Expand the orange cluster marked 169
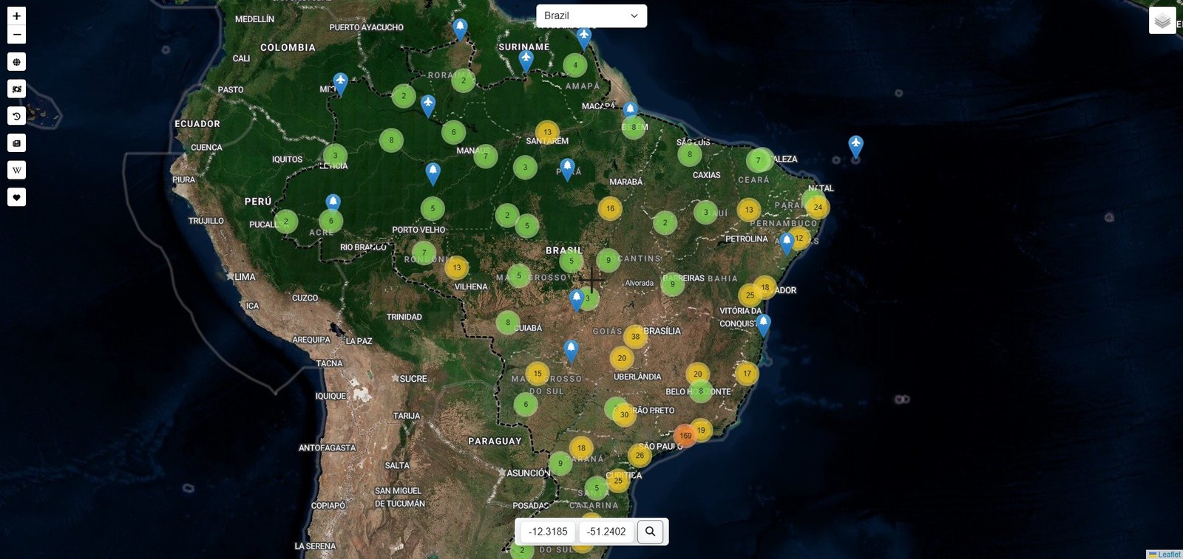1183x559 pixels. click(685, 436)
